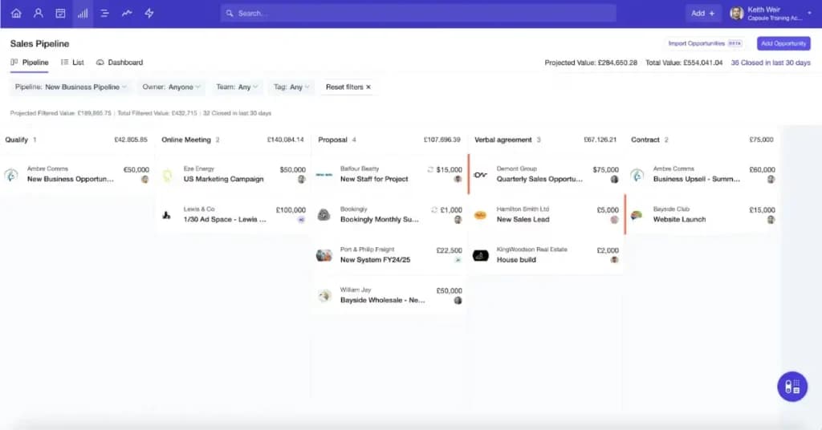Click the Lewis & Co company logo
This screenshot has height=430, width=822.
167,215
